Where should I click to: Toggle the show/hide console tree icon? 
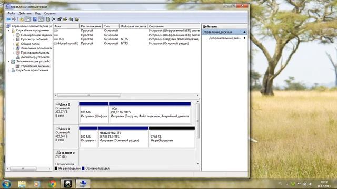pos(27,19)
